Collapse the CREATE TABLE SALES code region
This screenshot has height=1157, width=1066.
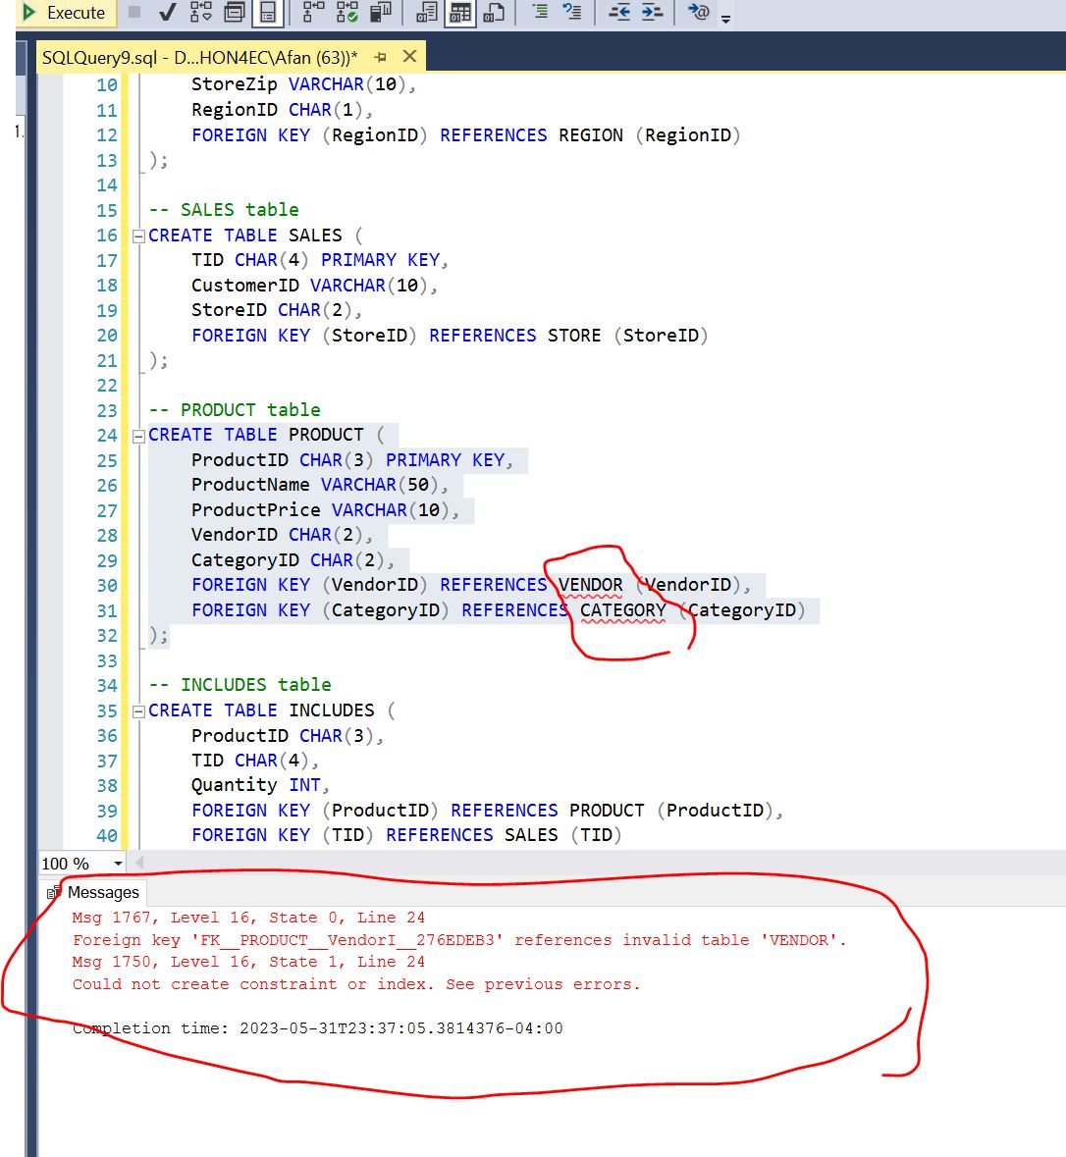pos(138,236)
